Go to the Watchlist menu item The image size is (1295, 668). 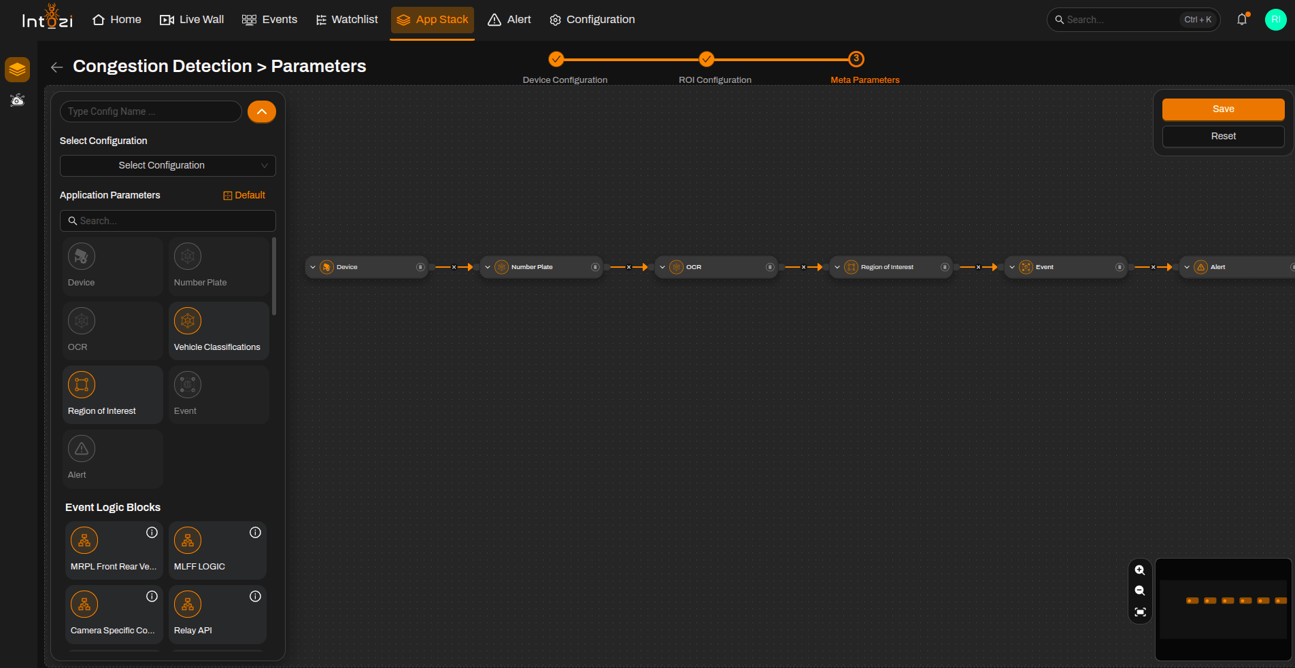click(x=347, y=20)
